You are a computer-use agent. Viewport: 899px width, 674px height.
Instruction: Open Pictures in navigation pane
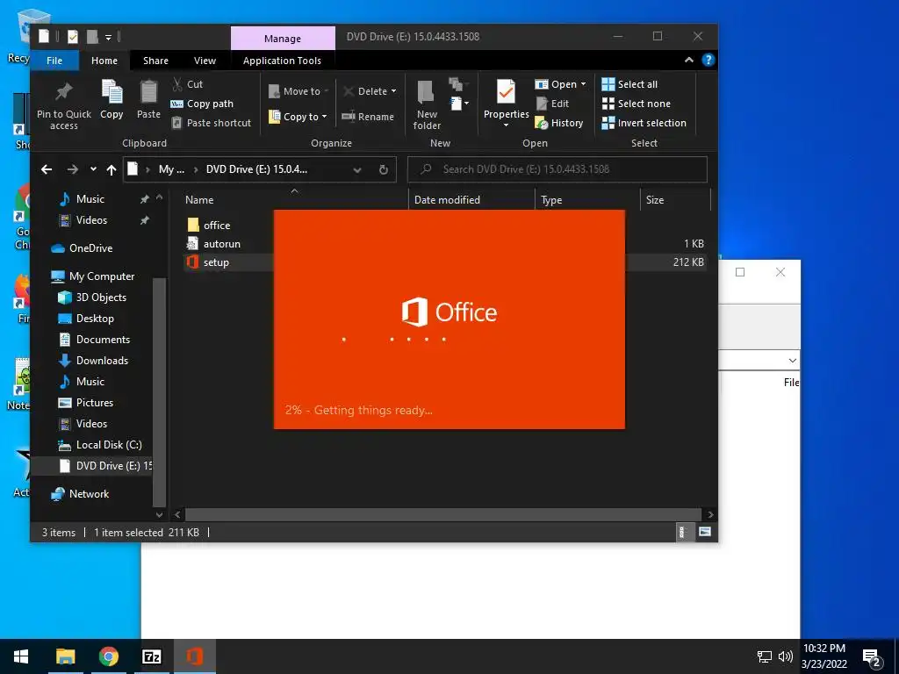click(86, 403)
